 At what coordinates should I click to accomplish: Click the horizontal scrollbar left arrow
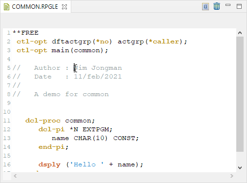[x=15, y=176]
